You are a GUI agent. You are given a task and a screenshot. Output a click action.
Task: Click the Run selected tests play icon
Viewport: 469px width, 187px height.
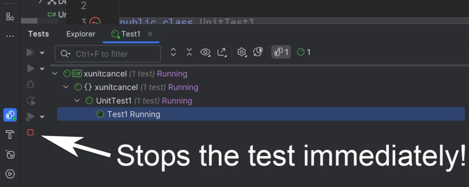point(30,69)
